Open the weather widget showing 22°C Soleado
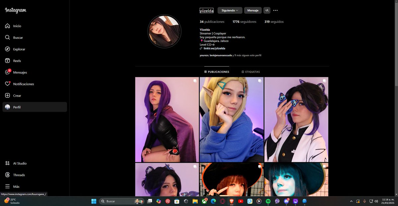 click(12, 201)
